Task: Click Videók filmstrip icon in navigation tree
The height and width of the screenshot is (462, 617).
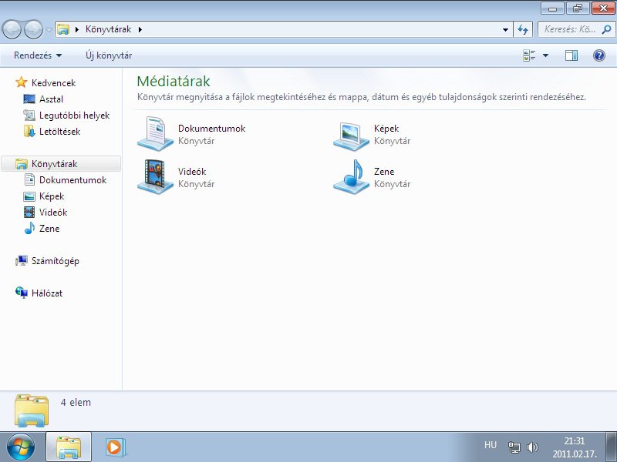Action: [x=29, y=213]
